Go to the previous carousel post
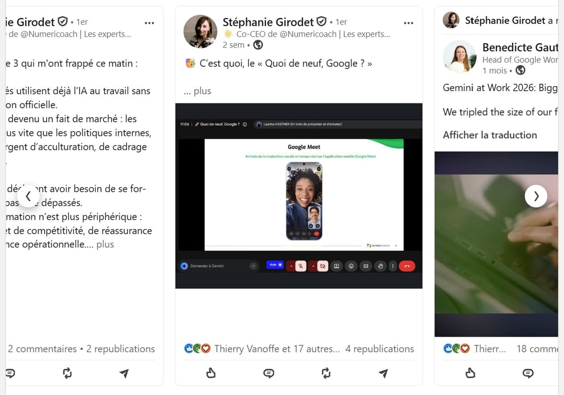Image resolution: width=564 pixels, height=395 pixels. click(28, 196)
